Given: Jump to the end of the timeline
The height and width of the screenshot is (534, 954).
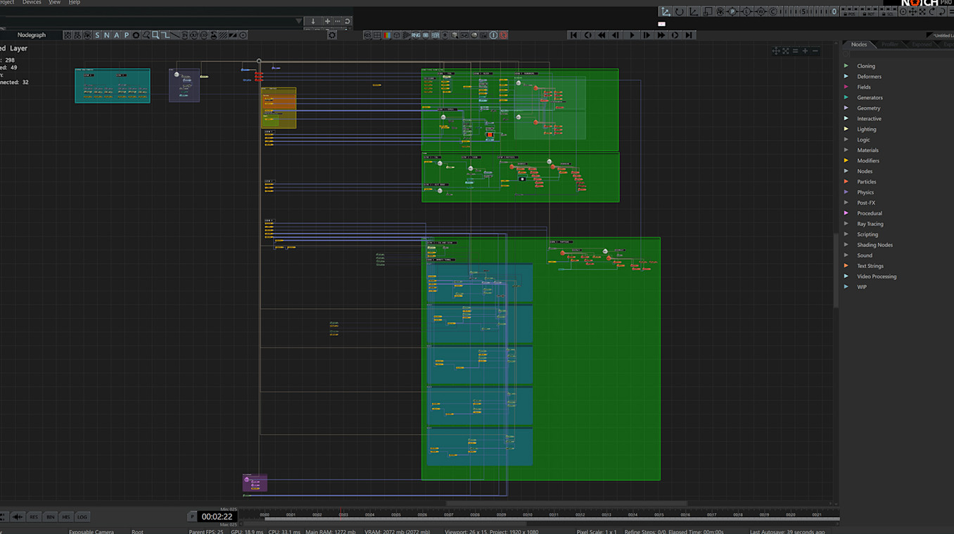Looking at the screenshot, I should (x=689, y=35).
